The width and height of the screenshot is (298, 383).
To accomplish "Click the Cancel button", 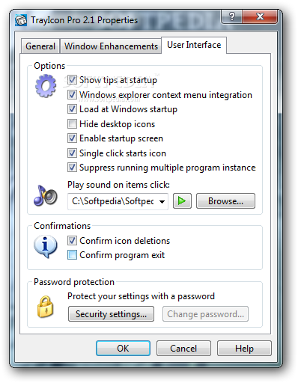I will pos(183,349).
